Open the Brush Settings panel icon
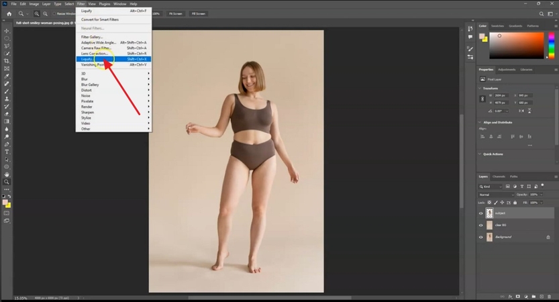 click(470, 57)
